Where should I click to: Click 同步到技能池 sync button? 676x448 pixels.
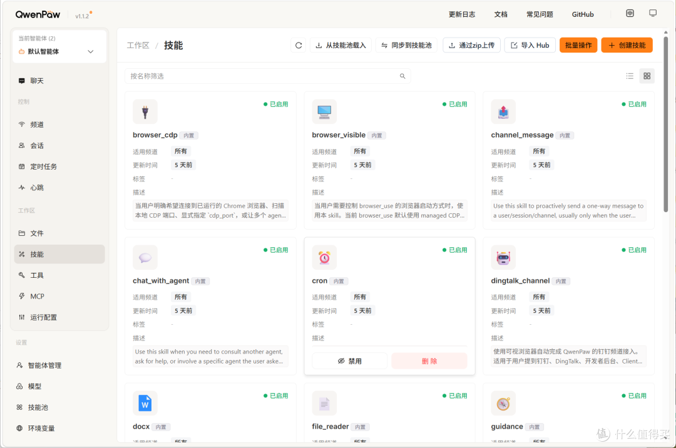(x=407, y=45)
